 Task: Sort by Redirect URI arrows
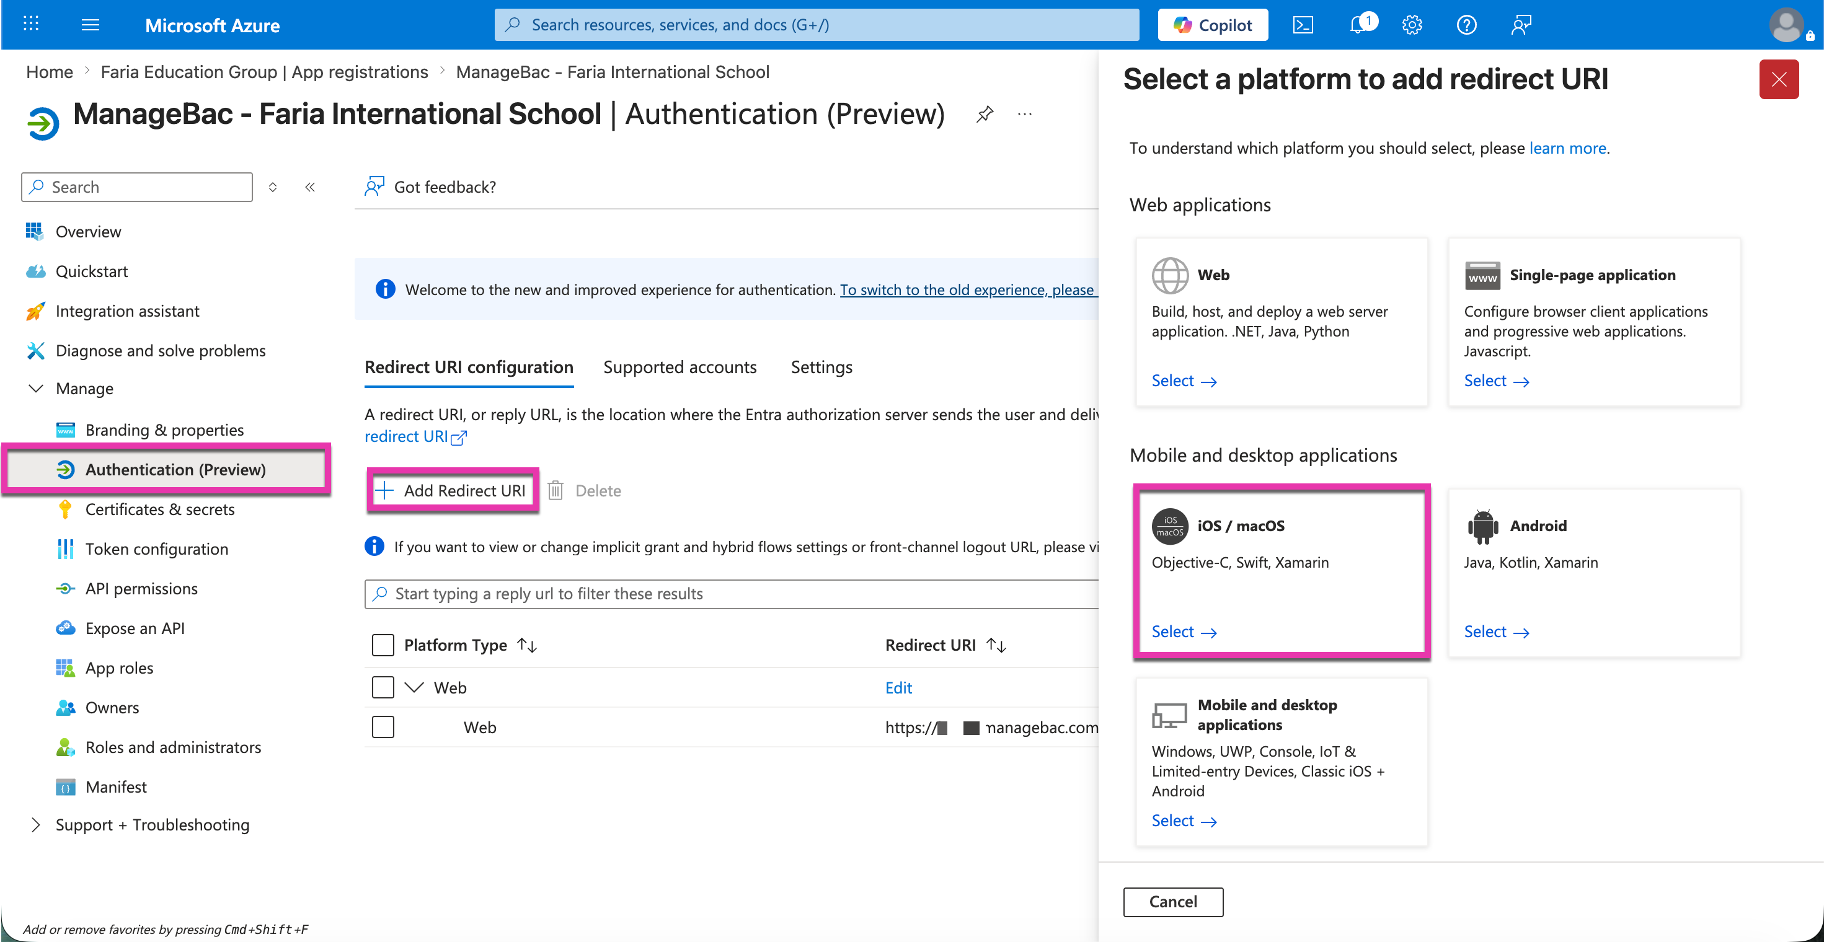pos(996,645)
